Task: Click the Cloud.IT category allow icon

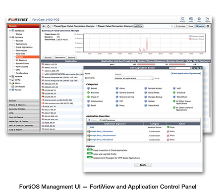Action: tap(88, 97)
